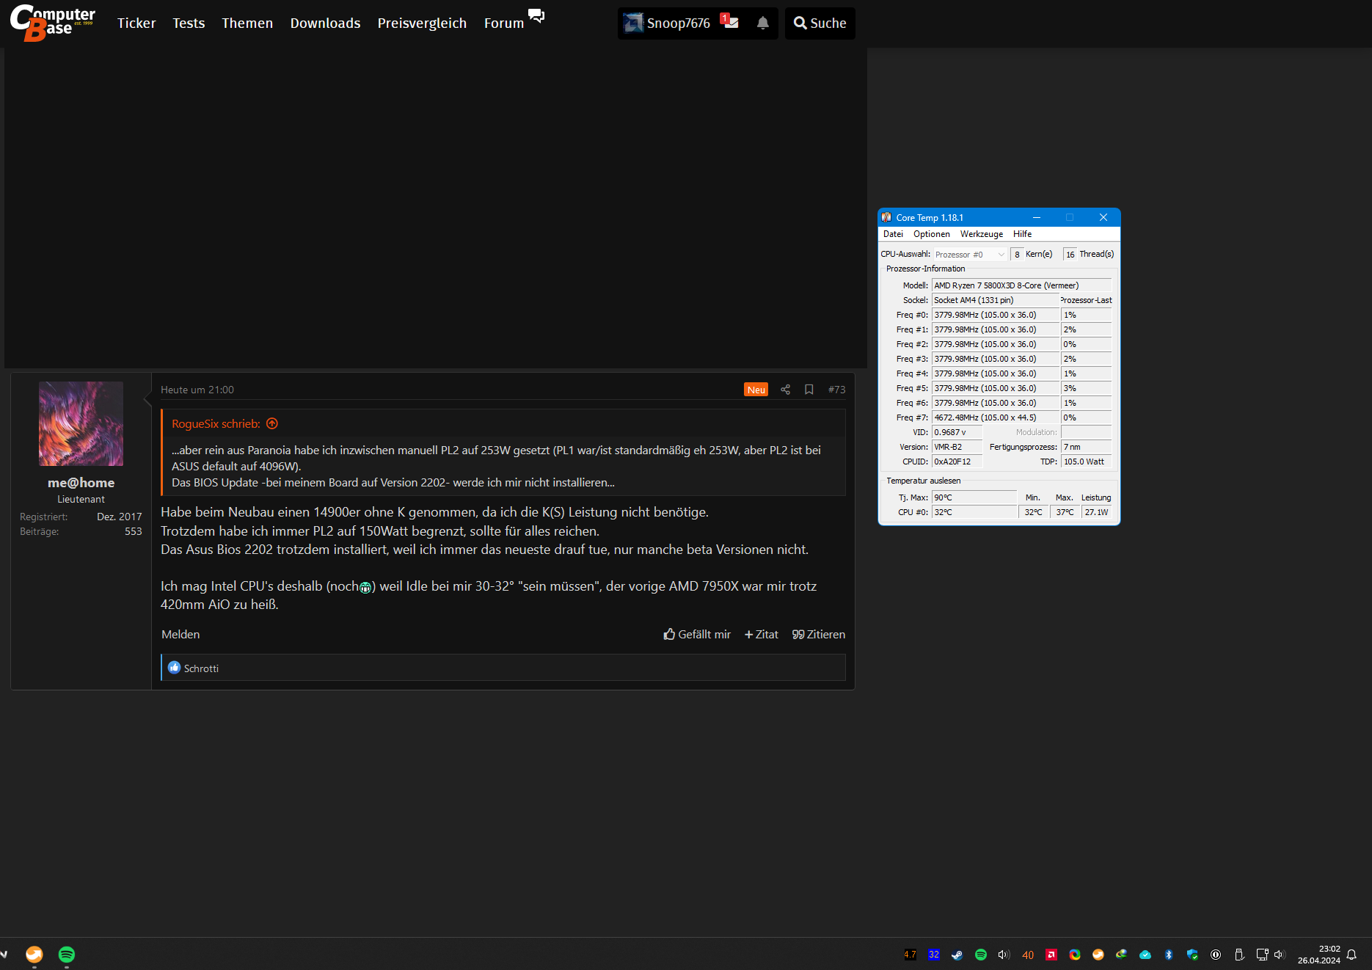Open the AMD software tray icon
Image resolution: width=1372 pixels, height=970 pixels.
pos(1051,955)
